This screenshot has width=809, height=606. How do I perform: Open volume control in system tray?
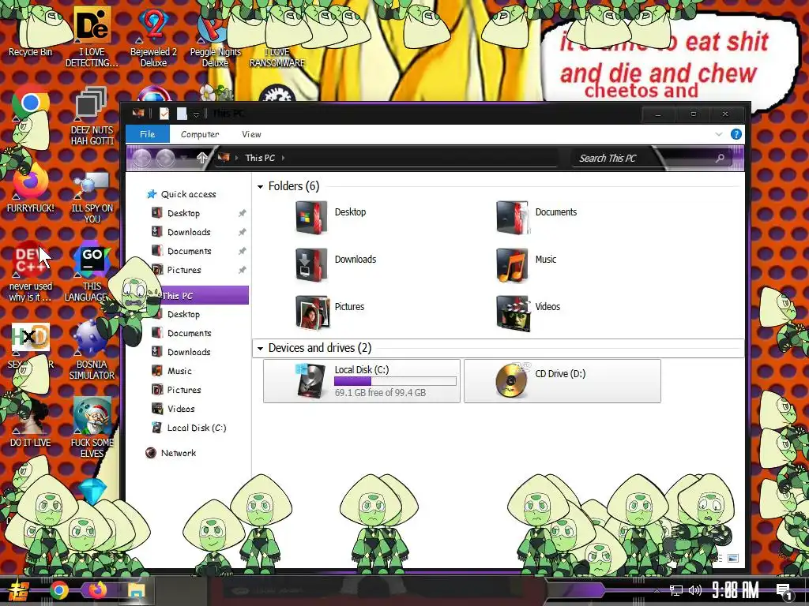point(695,590)
